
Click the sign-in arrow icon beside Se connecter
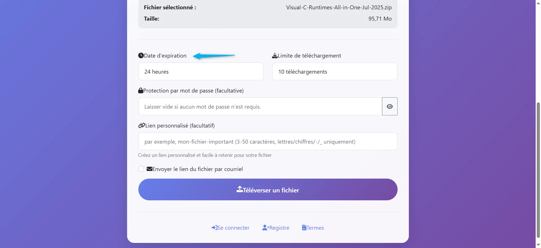(214, 227)
